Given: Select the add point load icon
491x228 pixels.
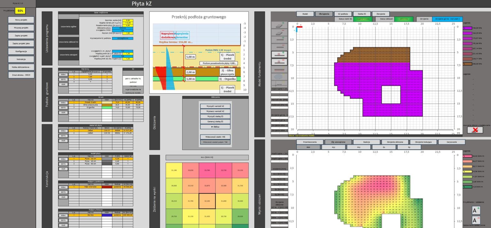Looking at the screenshot, I should click(279, 54).
